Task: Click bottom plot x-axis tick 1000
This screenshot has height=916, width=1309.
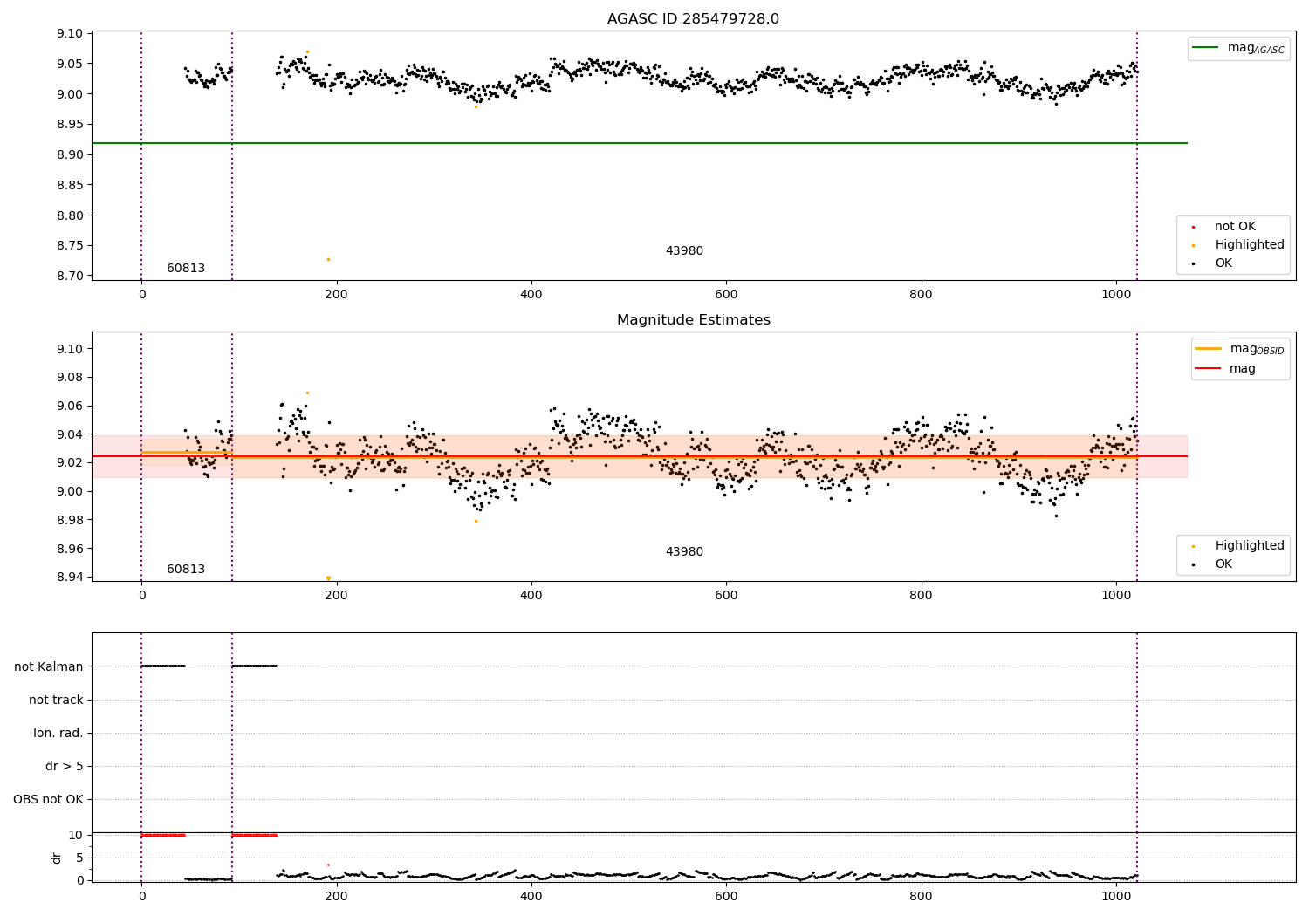Action: click(1116, 896)
